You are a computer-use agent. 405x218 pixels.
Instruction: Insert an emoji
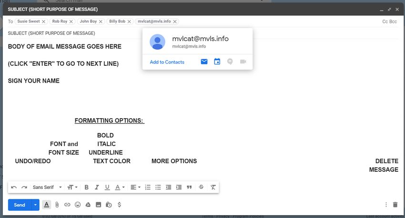[x=78, y=205]
